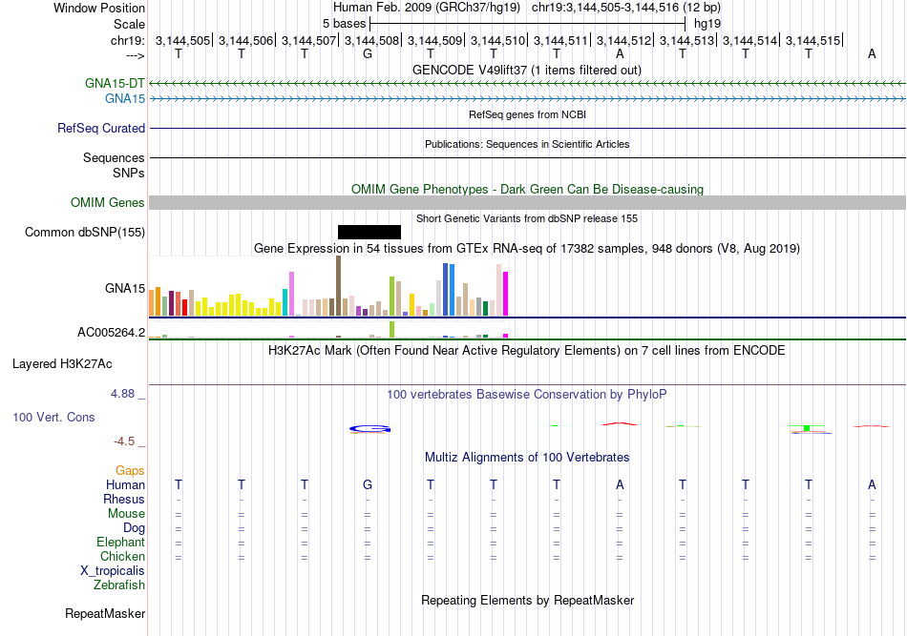Click the GTEx GNA15 expression label

[125, 288]
